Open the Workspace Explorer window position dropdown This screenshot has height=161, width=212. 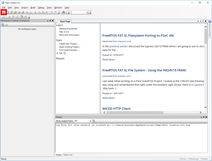coord(48,21)
